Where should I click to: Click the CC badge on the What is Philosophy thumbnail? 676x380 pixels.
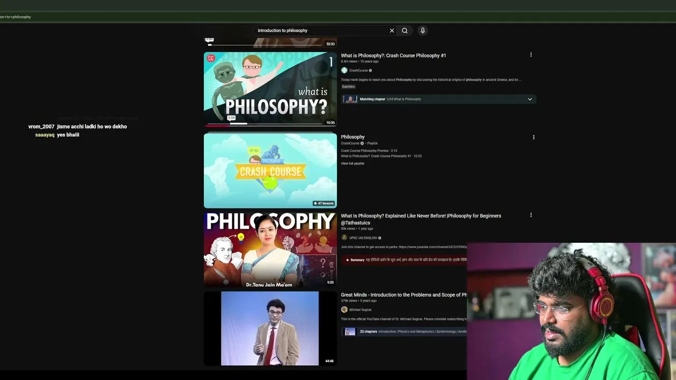211,58
